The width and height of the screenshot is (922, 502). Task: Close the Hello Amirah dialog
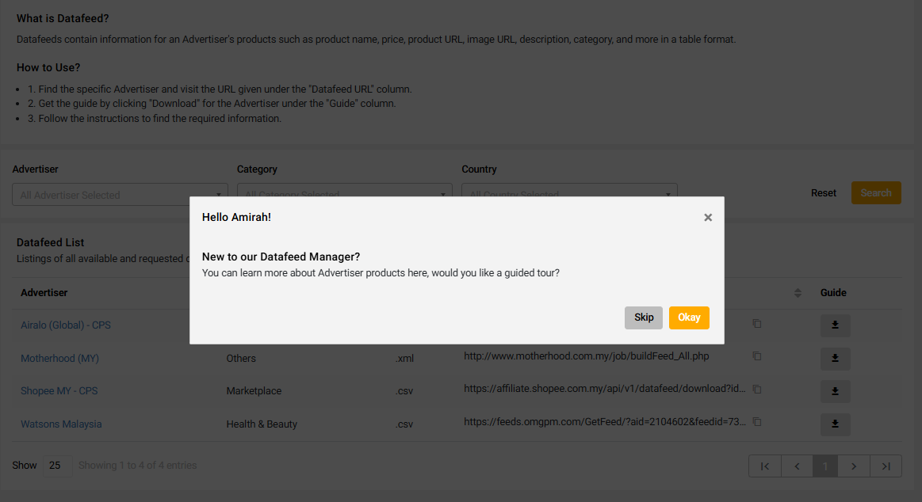coord(708,218)
